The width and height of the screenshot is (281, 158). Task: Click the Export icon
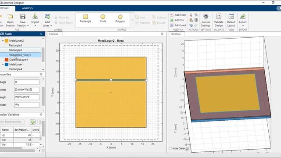coord(243,16)
